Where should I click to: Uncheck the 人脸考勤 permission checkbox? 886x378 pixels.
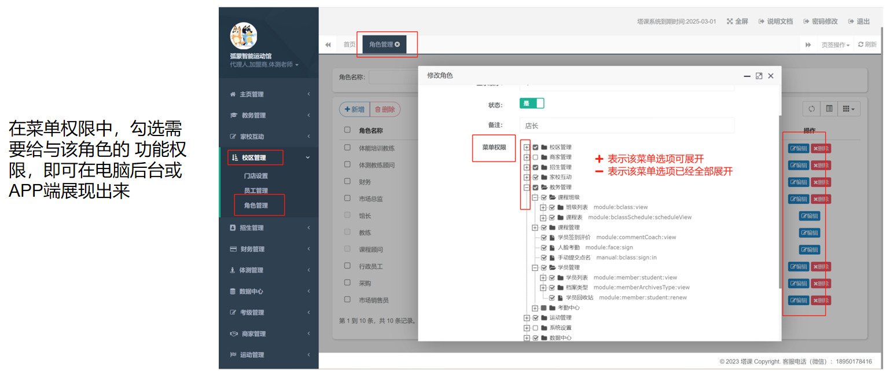click(x=543, y=248)
